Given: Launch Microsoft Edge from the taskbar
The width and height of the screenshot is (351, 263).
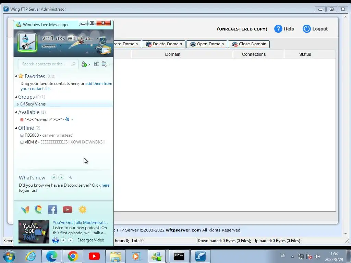Looking at the screenshot, I should point(52,256).
